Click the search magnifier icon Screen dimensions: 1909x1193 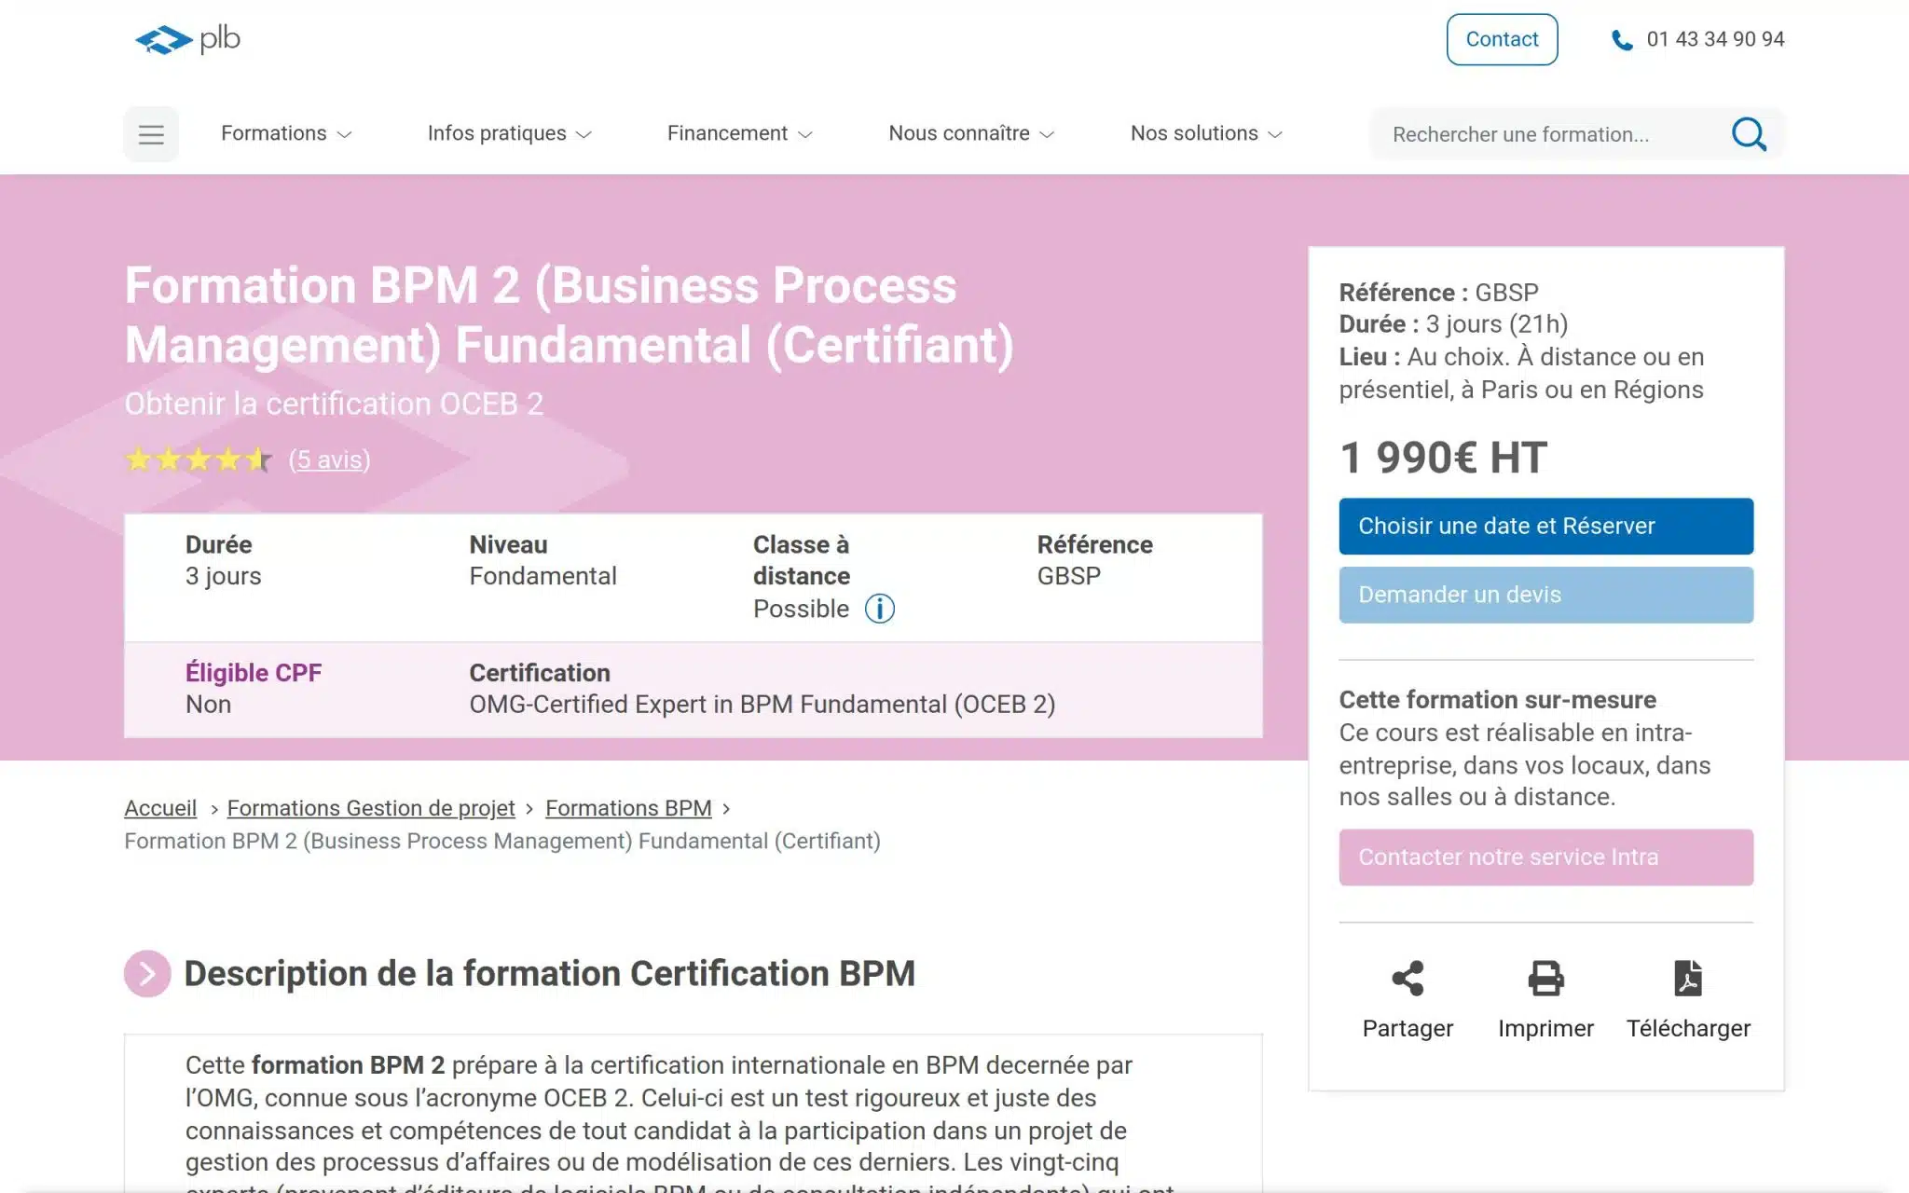1749,133
